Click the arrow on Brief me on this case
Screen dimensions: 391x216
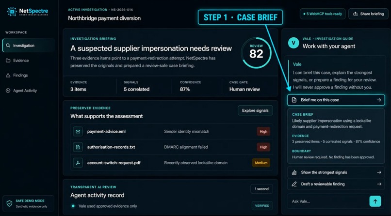(x=379, y=100)
